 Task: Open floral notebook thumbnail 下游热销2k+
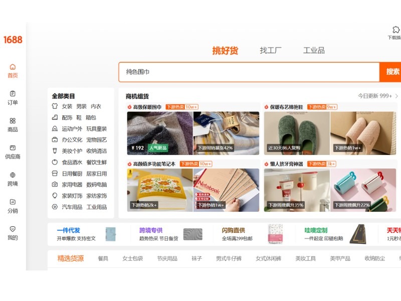pyautogui.click(x=160, y=190)
